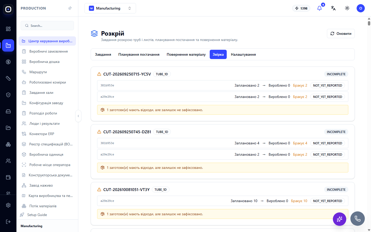
Task: Open the Manufacturing workspace dropdown
Action: pos(110,8)
